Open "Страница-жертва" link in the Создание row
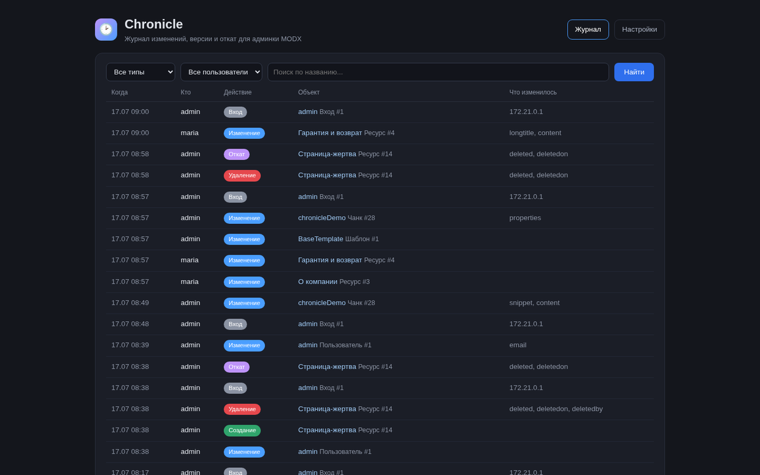Screen dimensions: 760x475 (x=327, y=430)
